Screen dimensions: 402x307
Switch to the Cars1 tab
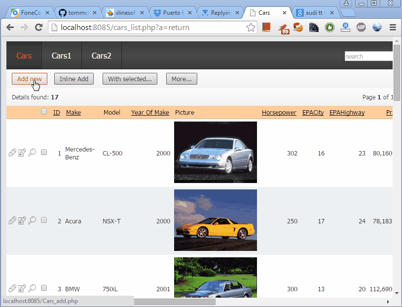click(61, 56)
